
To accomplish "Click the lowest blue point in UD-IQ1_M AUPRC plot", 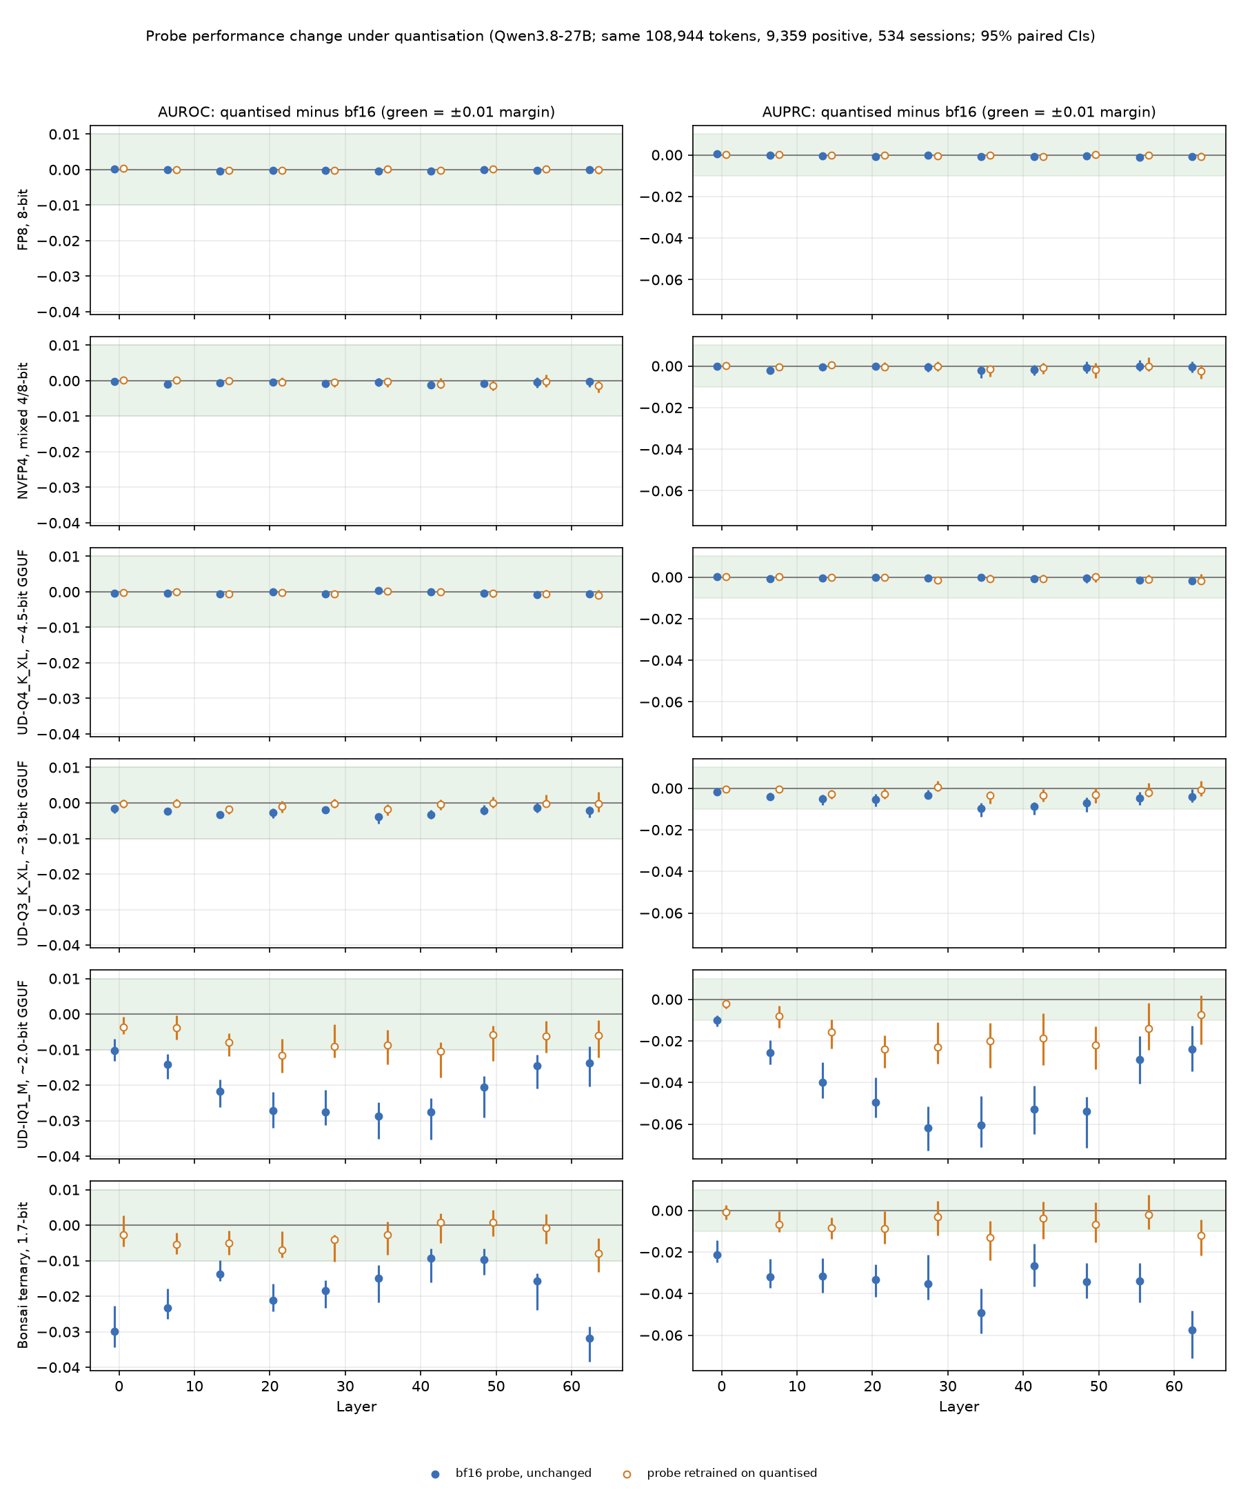I will (928, 1128).
